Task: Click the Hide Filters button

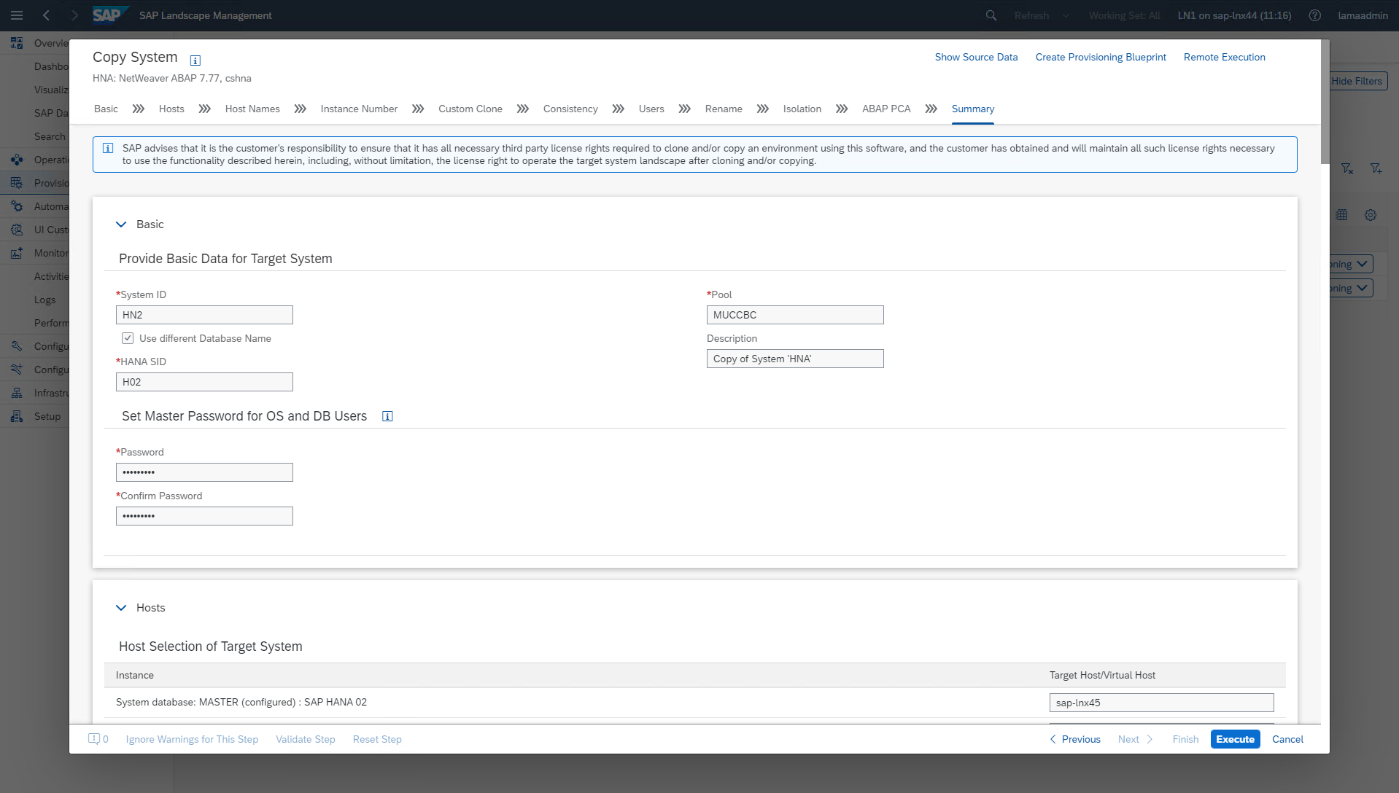Action: [1357, 81]
